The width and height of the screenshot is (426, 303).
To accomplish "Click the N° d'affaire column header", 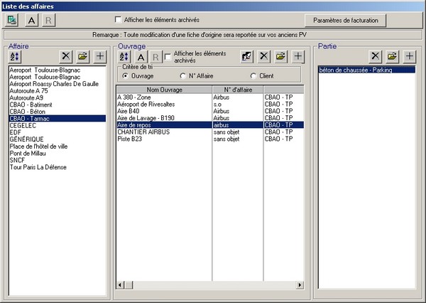I will pyautogui.click(x=238, y=90).
